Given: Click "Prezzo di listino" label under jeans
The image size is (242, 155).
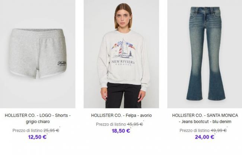Looking at the screenshot, I should pos(194,130).
